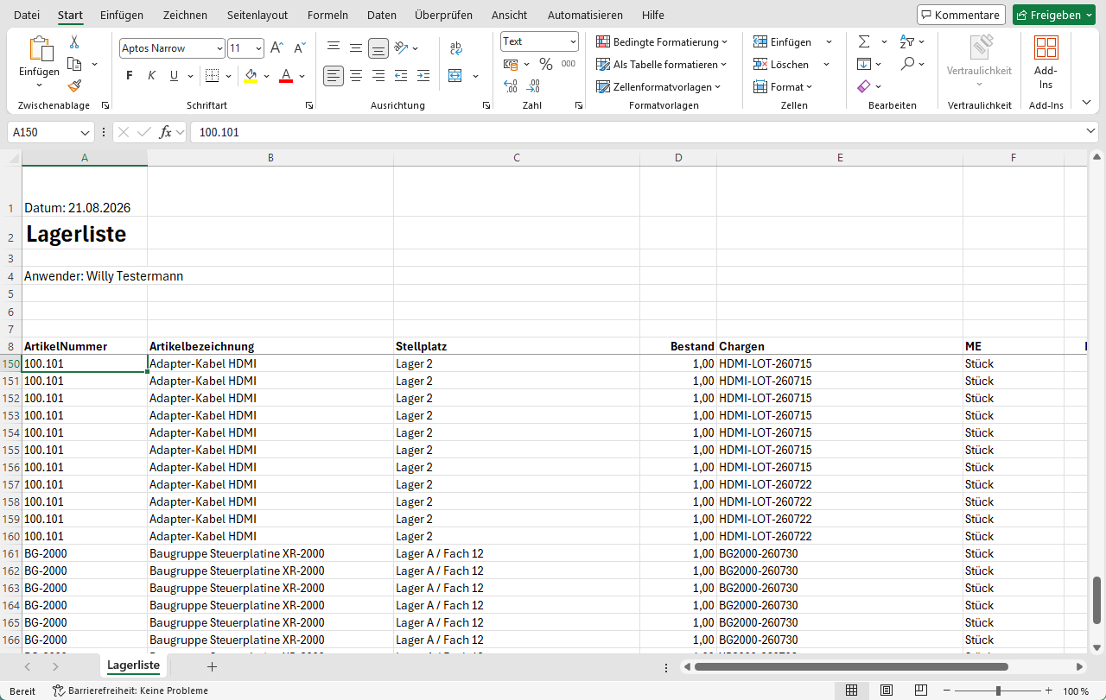Expand the formula bar chevron

[x=1090, y=131]
